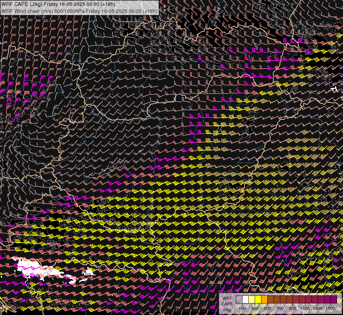343x315 pixels.
Task: Click the legend value "300"
Action: (255, 308)
